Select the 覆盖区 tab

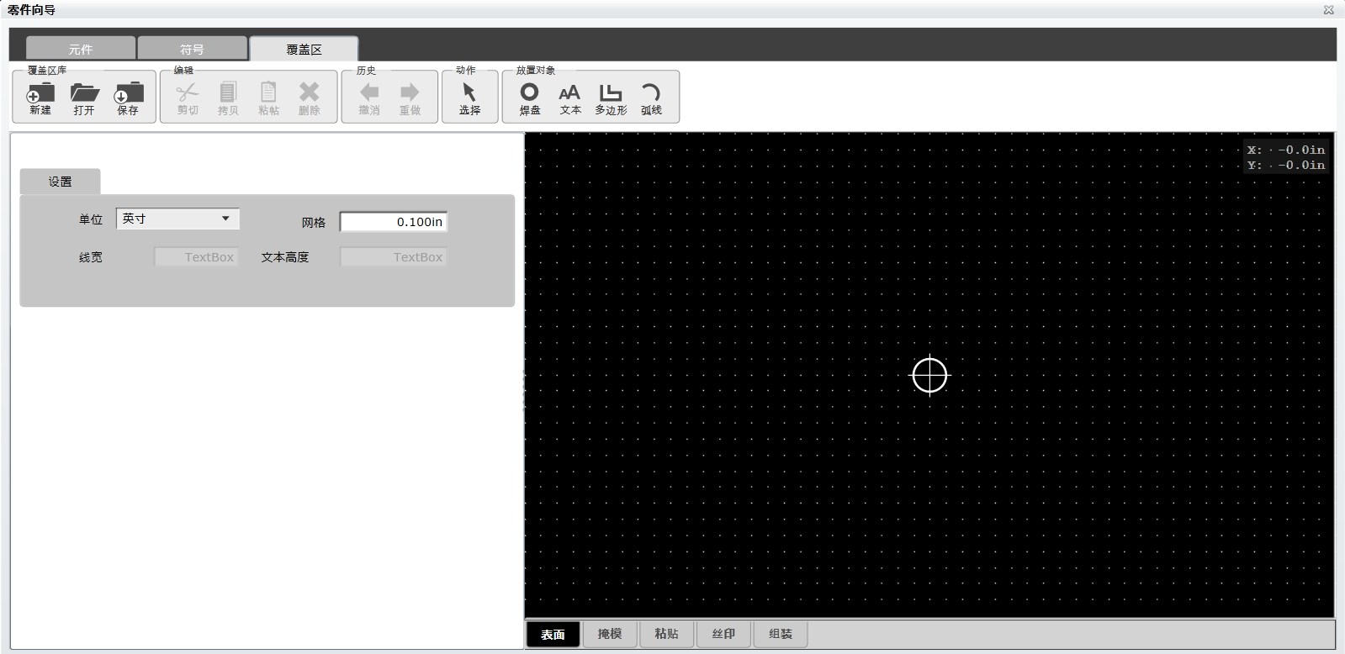304,49
